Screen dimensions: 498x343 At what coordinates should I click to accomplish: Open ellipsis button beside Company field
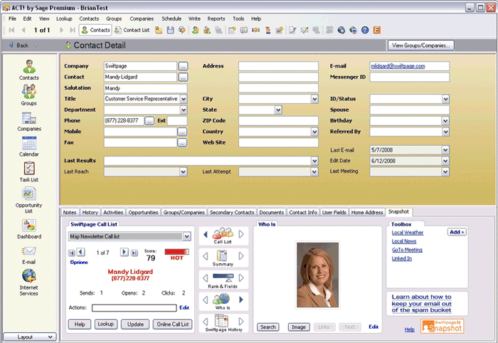point(183,66)
